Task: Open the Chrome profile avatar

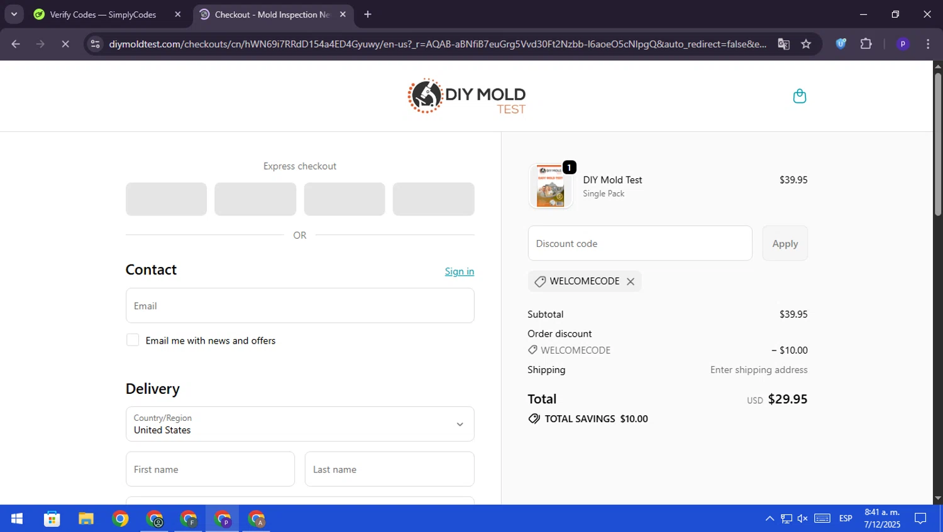Action: click(x=903, y=44)
